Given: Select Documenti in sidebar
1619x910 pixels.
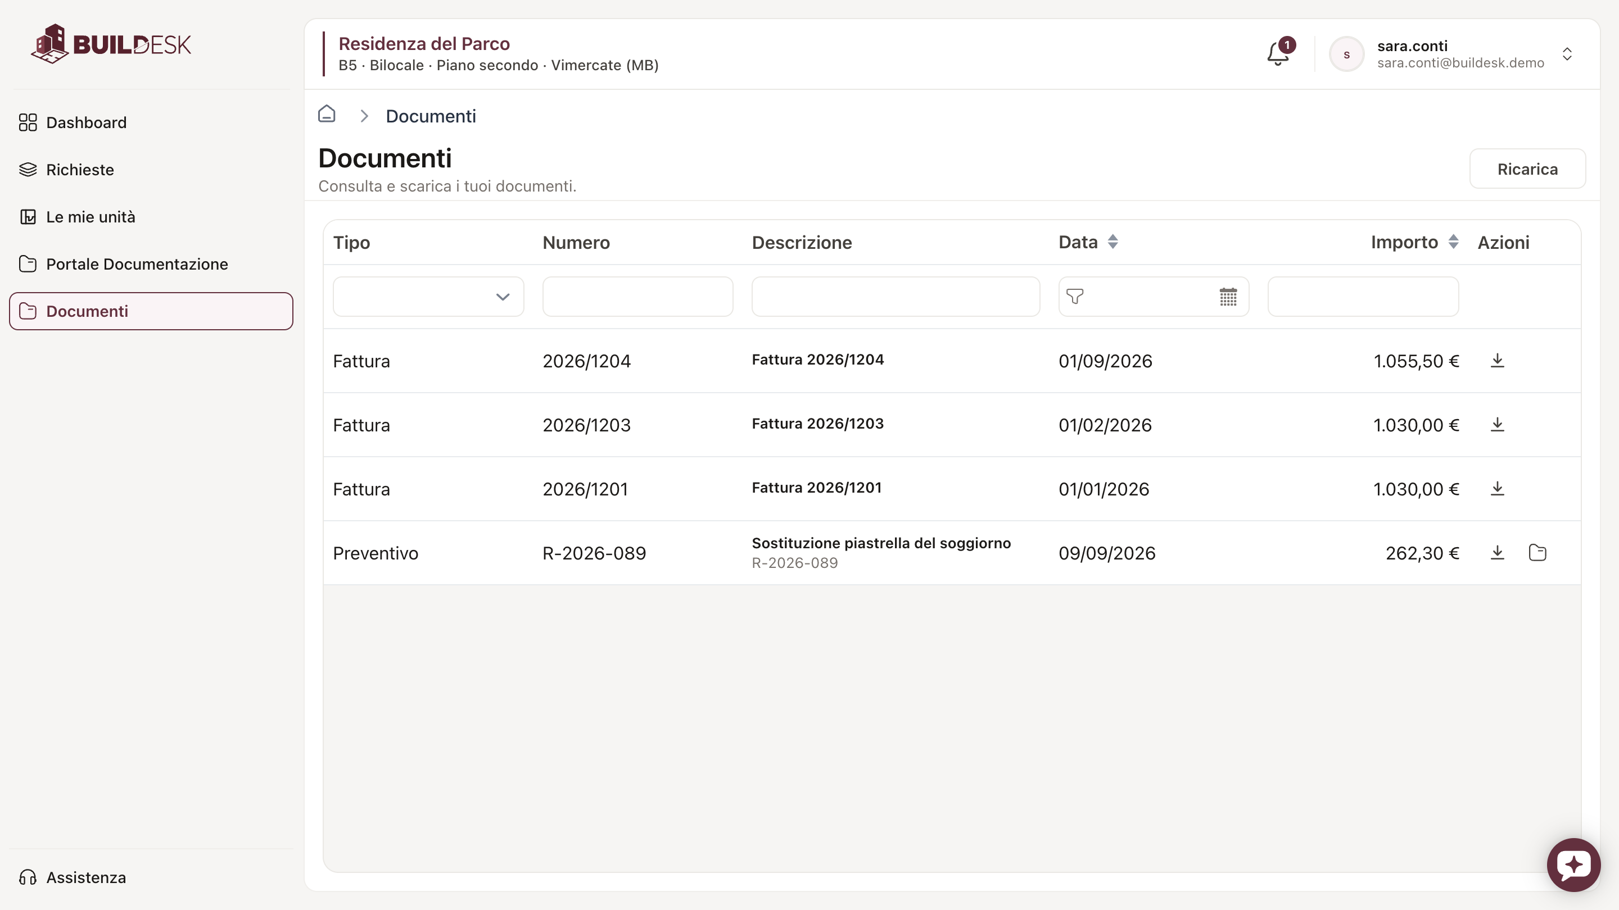Looking at the screenshot, I should pyautogui.click(x=151, y=311).
